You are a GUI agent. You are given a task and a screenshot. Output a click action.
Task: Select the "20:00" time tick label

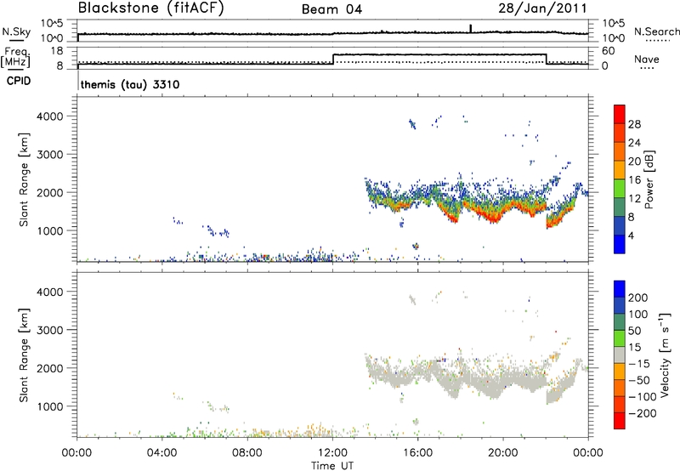(x=503, y=453)
